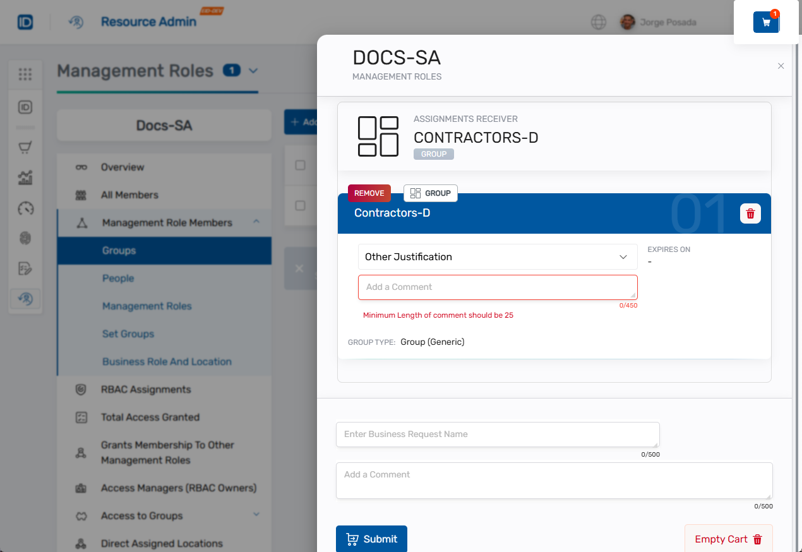Open the speedometer dashboard icon
The image size is (802, 552).
tap(25, 208)
